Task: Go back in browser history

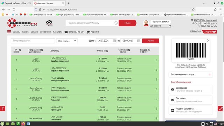Action: pos(3,9)
